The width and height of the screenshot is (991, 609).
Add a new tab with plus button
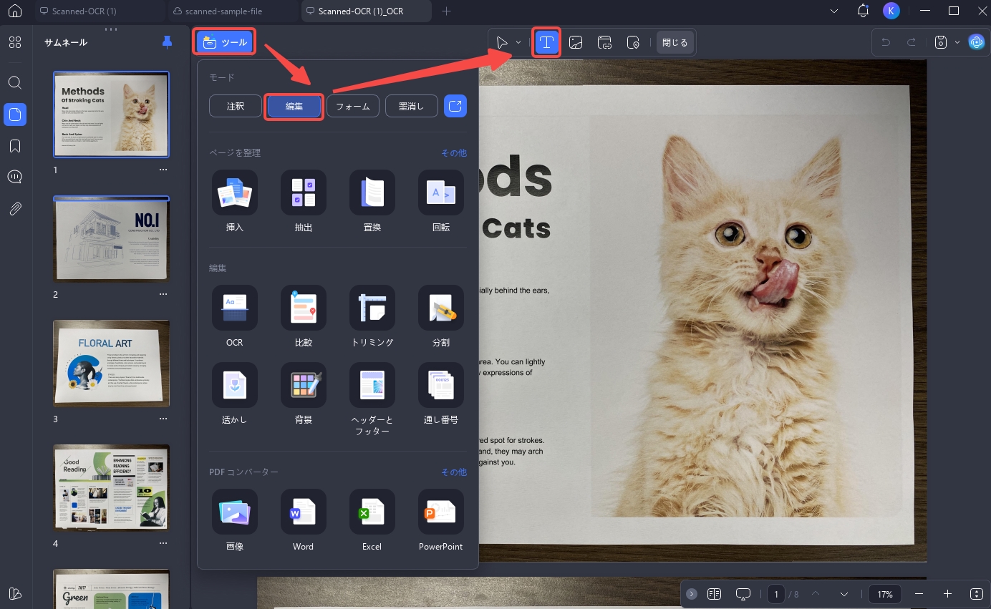(x=447, y=11)
